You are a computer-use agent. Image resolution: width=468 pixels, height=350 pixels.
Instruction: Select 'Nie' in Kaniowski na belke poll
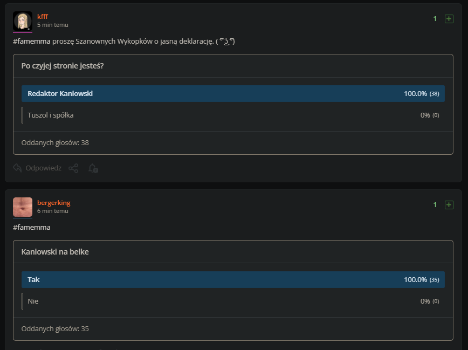coord(233,301)
